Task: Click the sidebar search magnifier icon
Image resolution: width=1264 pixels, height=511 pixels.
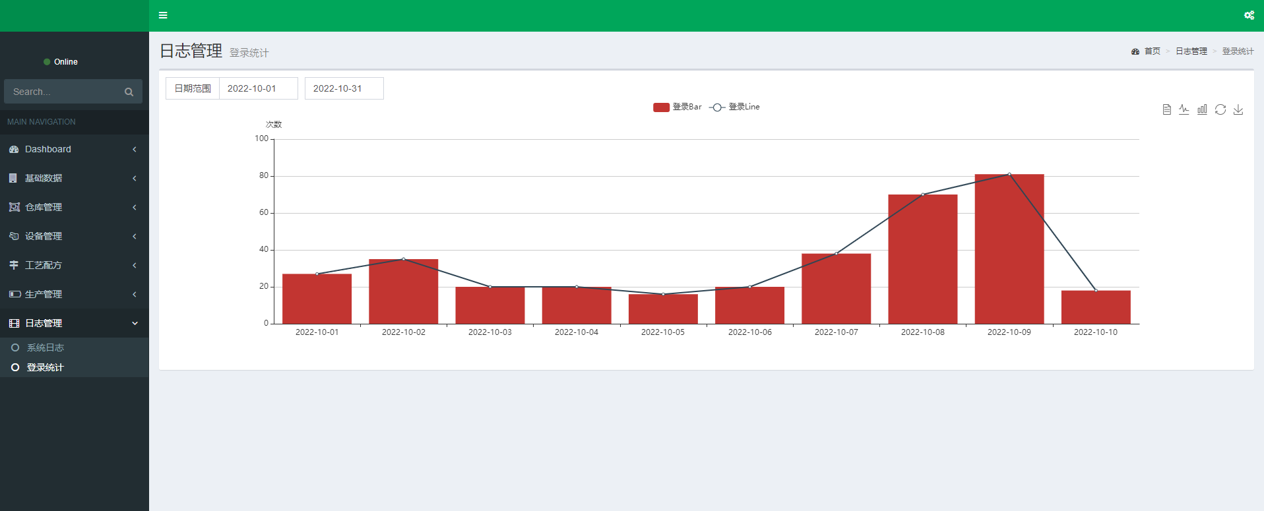Action: point(129,92)
